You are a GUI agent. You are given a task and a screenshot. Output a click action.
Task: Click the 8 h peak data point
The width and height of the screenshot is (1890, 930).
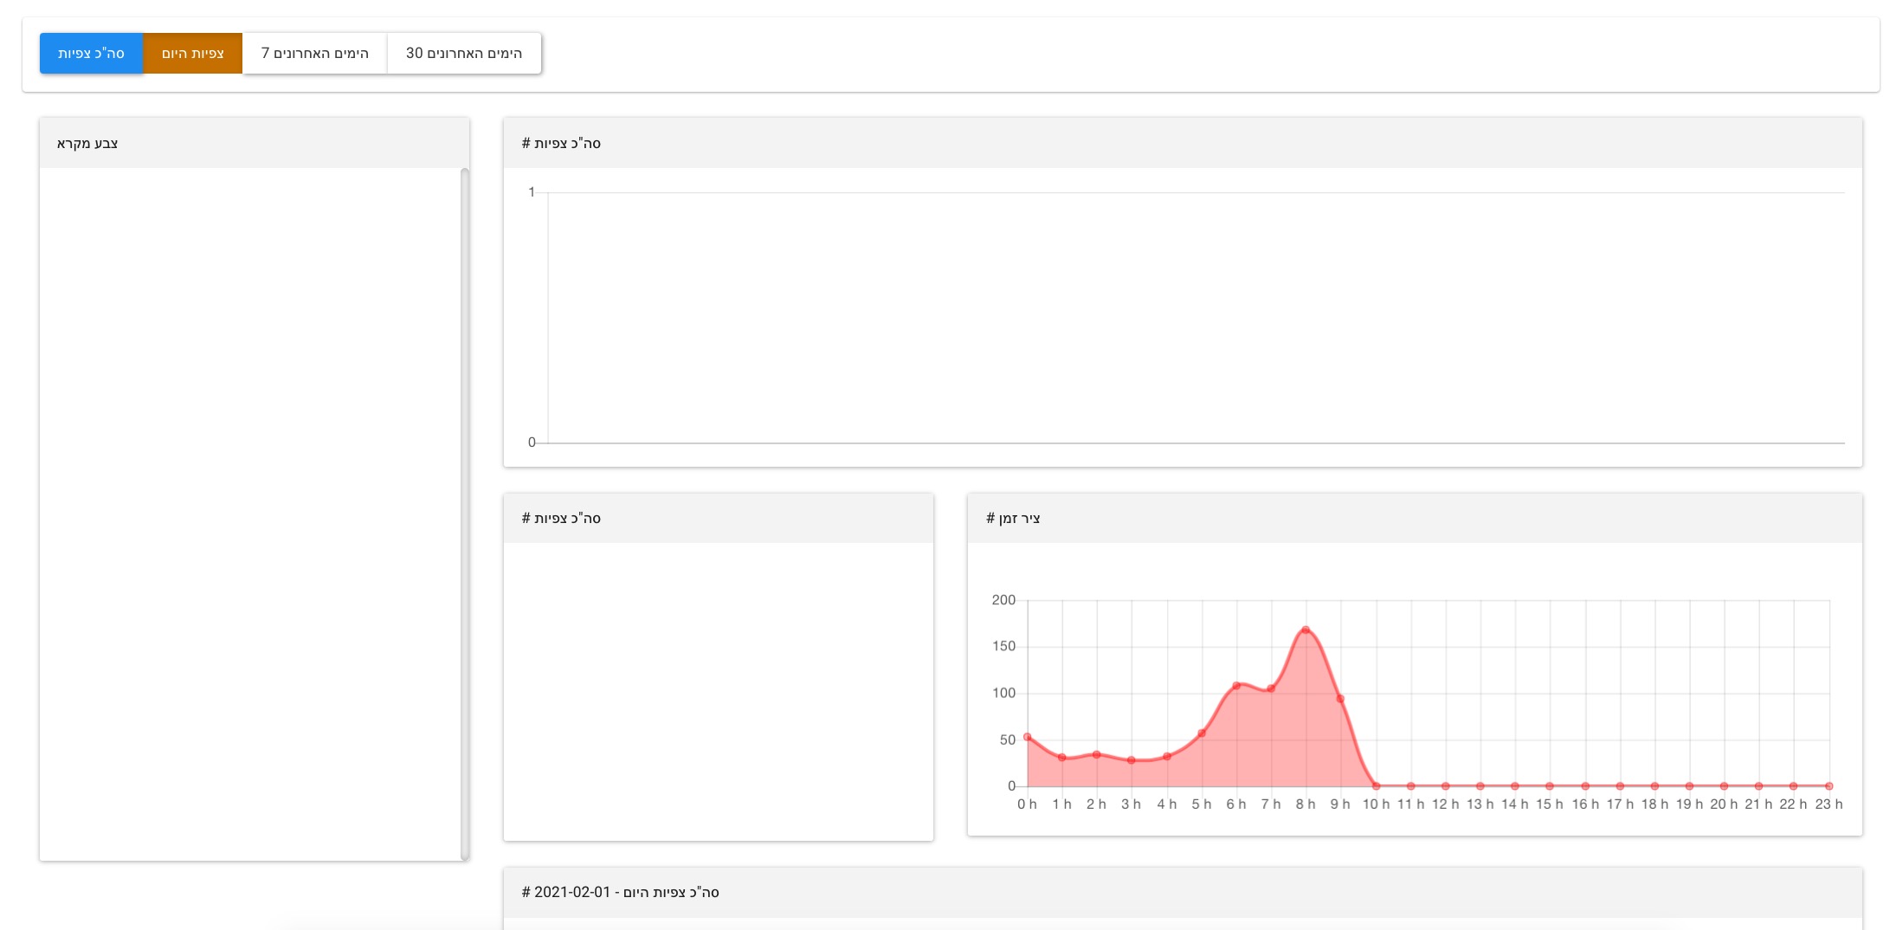(x=1306, y=630)
